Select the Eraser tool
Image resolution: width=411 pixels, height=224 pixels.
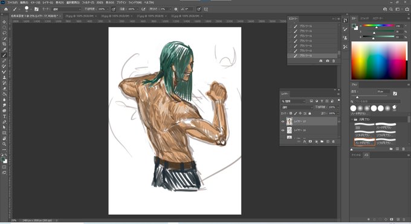click(x=4, y=89)
